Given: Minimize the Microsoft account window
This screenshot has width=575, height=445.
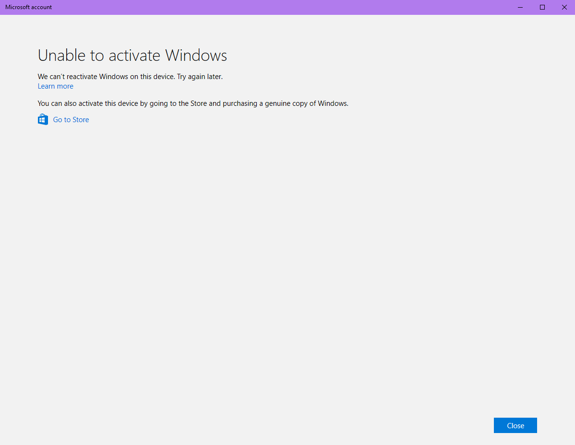Looking at the screenshot, I should 520,7.
